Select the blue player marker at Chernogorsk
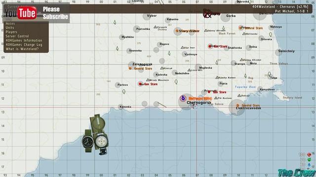 [183, 98]
